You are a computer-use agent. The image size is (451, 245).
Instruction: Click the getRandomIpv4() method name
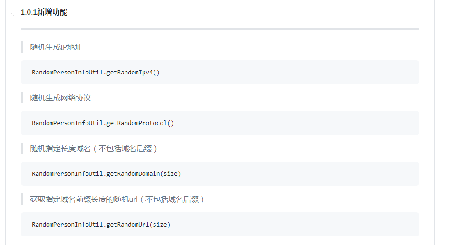tap(133, 73)
